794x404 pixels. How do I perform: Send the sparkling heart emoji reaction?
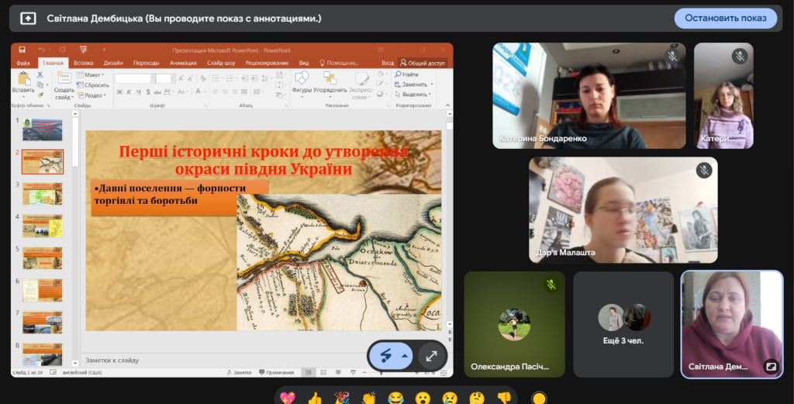pos(287,398)
